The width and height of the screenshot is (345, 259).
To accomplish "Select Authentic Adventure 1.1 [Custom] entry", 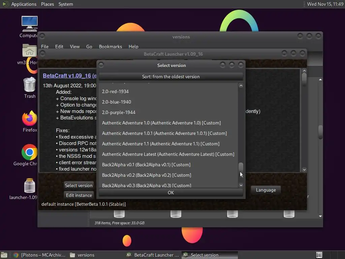I will pos(168,144).
